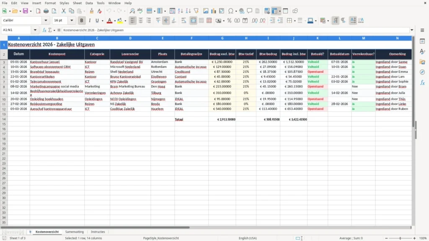Open the conditional formatting dropdown arrow

328,21
